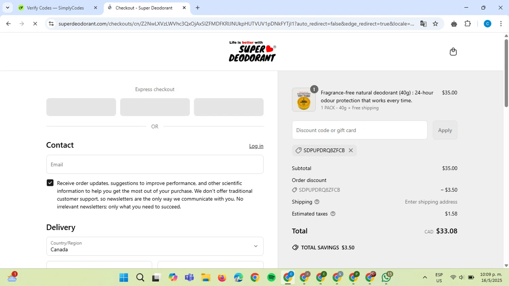Viewport: 509px width, 286px height.
Task: Click the estimated taxes $1.58 value
Action: pyautogui.click(x=451, y=214)
